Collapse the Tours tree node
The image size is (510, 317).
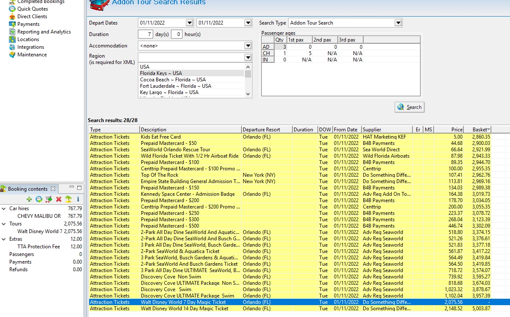pos(3,224)
